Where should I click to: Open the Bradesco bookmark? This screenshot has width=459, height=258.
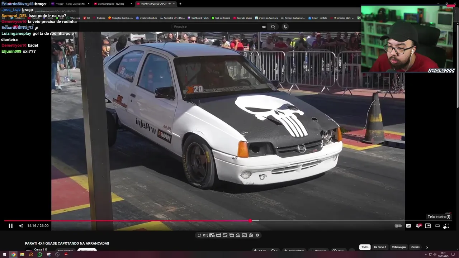(x=99, y=18)
